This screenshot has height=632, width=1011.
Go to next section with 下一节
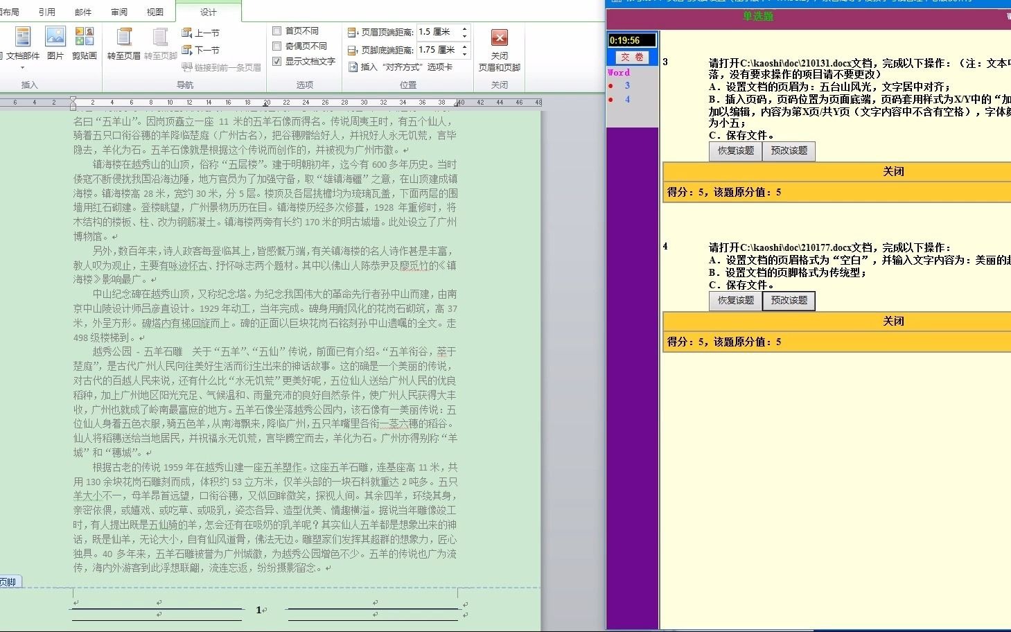click(200, 50)
